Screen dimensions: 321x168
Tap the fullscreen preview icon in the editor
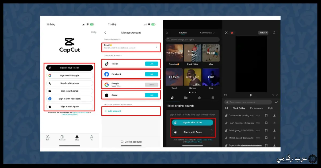pos(226,95)
